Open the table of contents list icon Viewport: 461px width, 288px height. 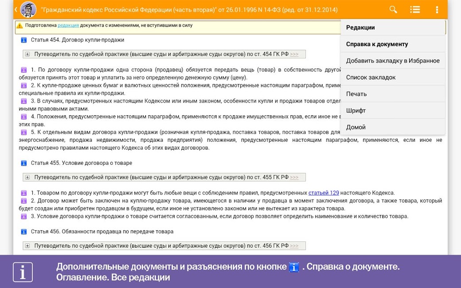click(415, 10)
